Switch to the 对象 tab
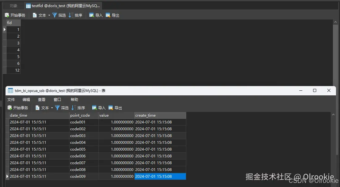Viewport: 340px width, 187px height. (14, 6)
